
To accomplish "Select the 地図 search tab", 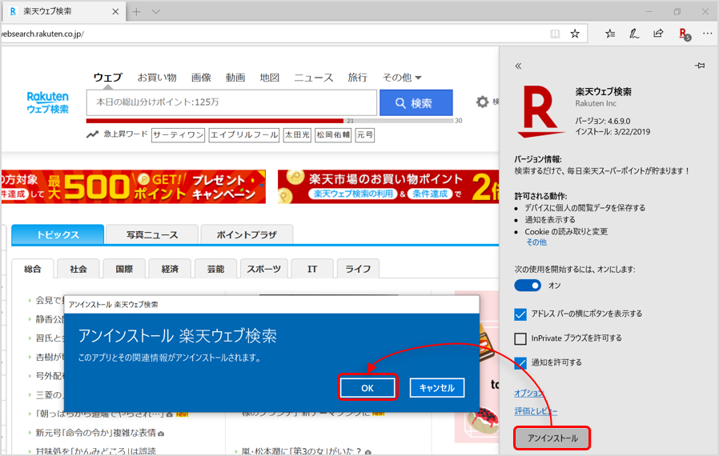I will tap(270, 78).
